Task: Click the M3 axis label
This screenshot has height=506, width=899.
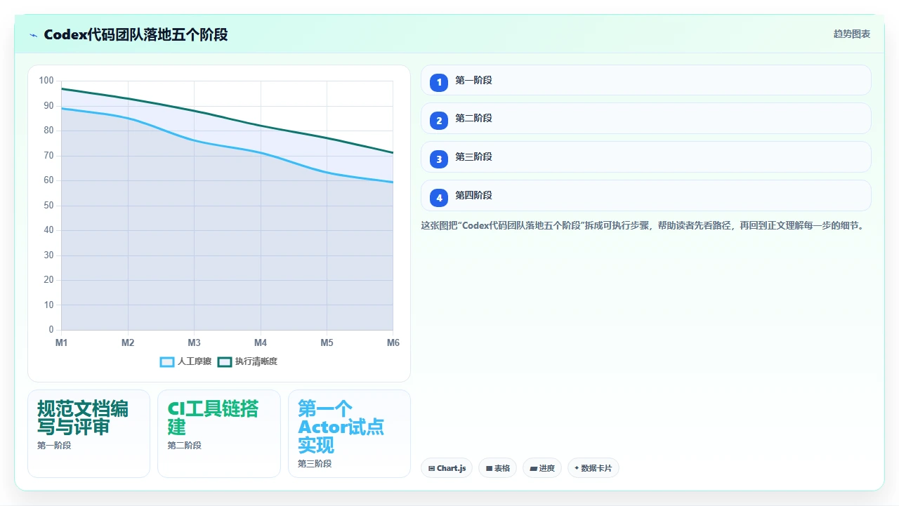Action: (x=194, y=342)
